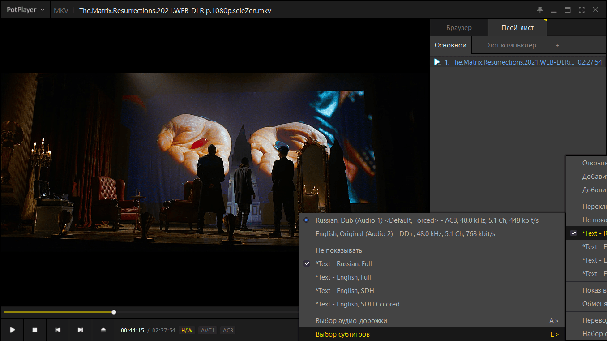Skip to the previous track
This screenshot has width=607, height=341.
58,330
